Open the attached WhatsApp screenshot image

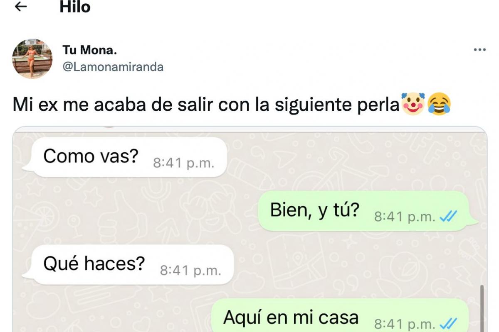coord(249,229)
